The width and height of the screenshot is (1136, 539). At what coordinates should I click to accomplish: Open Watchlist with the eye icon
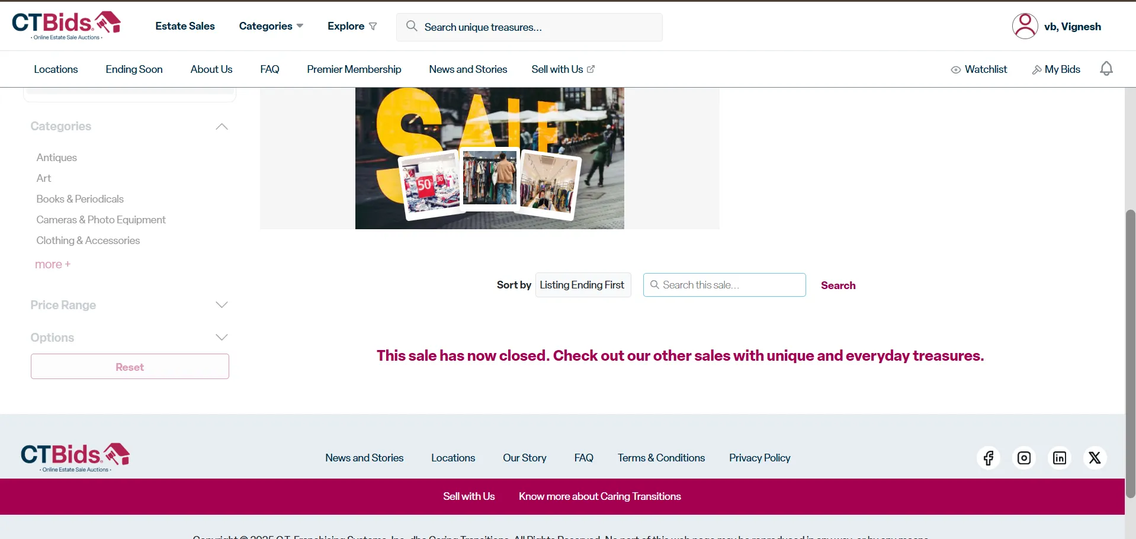[x=979, y=69]
